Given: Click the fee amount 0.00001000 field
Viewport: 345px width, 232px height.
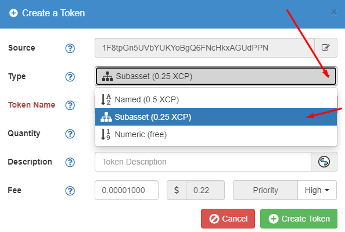Looking at the screenshot, I should (127, 190).
